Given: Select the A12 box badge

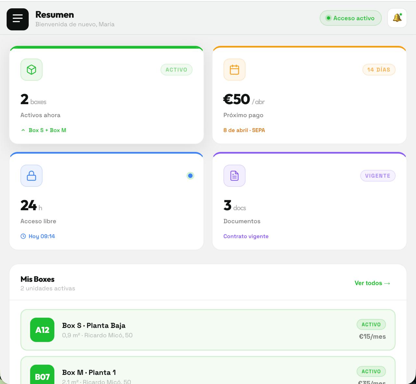Looking at the screenshot, I should (x=42, y=330).
